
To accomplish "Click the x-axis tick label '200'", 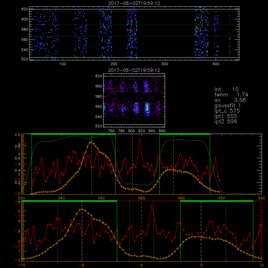I will point(114,64).
